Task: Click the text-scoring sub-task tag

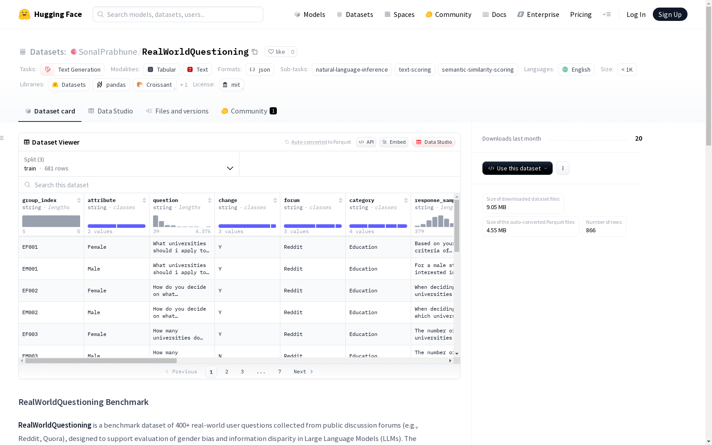Action: pyautogui.click(x=415, y=69)
